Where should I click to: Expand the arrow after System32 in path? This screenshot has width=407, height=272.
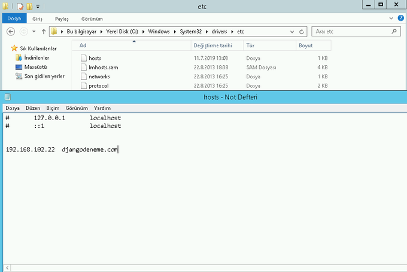pyautogui.click(x=207, y=32)
